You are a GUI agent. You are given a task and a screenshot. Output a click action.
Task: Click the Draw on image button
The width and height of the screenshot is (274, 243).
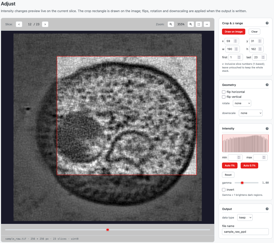(234, 32)
